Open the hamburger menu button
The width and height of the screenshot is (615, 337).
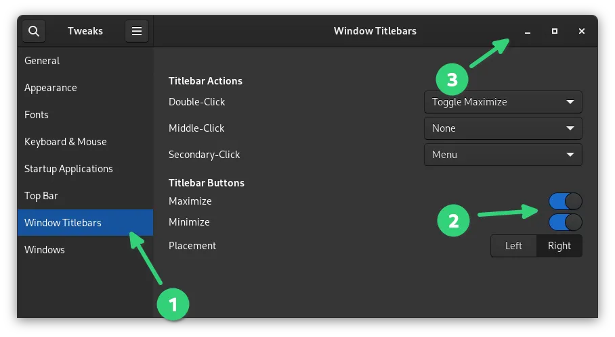tap(137, 31)
